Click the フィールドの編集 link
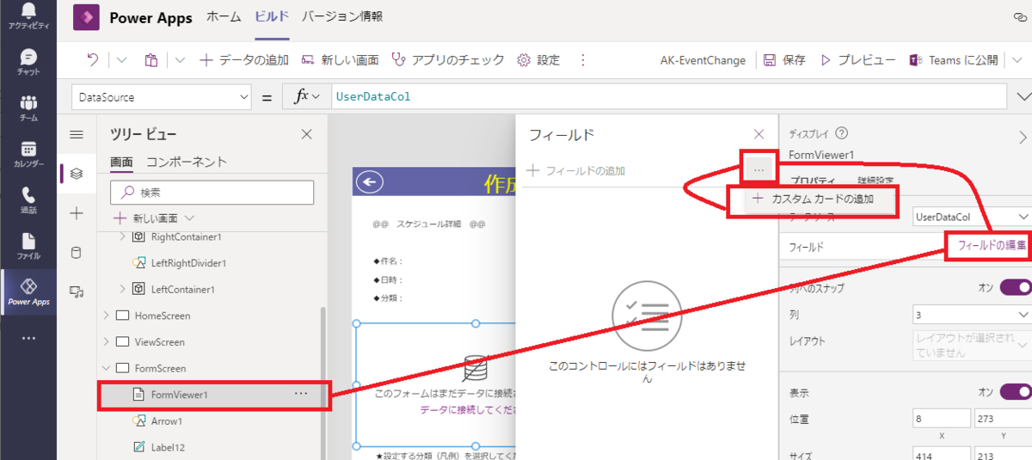 coord(992,246)
